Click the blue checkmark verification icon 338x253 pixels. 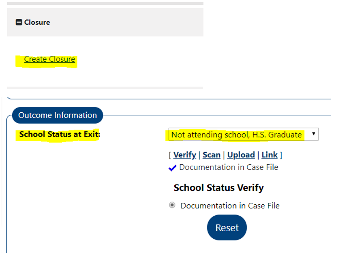tap(173, 168)
